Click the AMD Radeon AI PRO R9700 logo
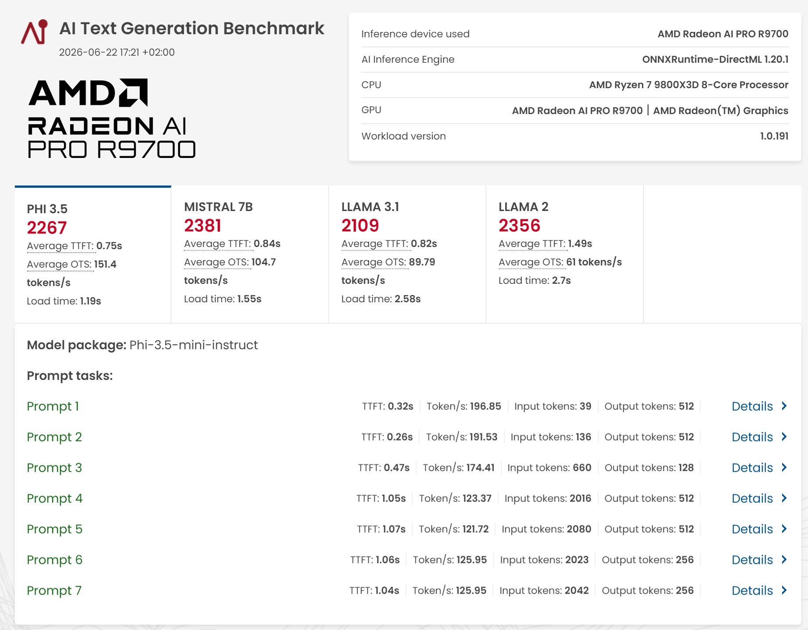 point(112,118)
